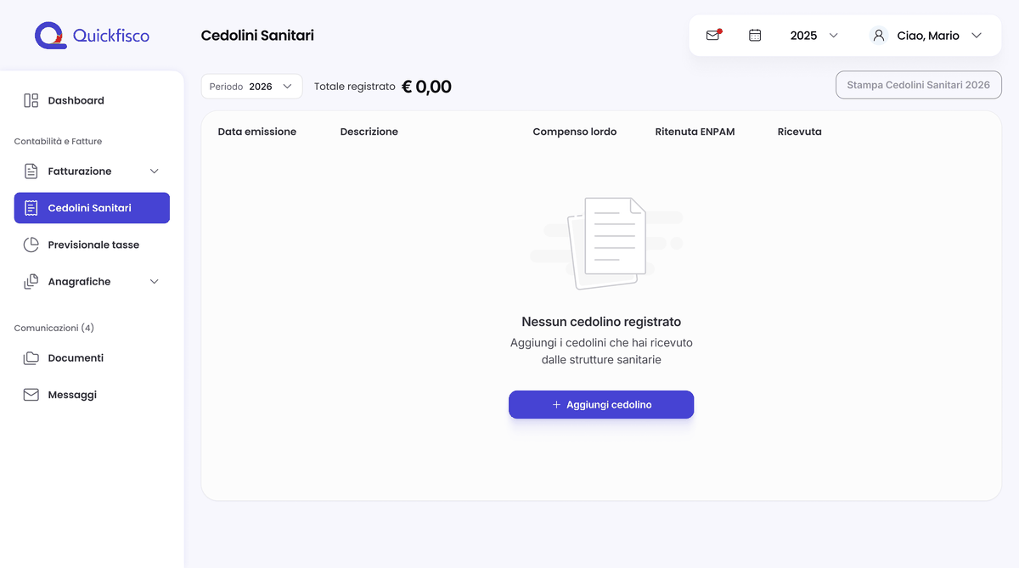Click the Quickfisco logo
1019x568 pixels.
[92, 36]
